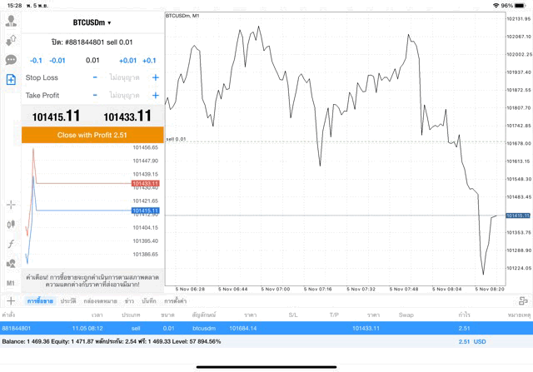The width and height of the screenshot is (533, 372).
Task: Open the quotes up/down arrows icon
Action: click(x=11, y=40)
